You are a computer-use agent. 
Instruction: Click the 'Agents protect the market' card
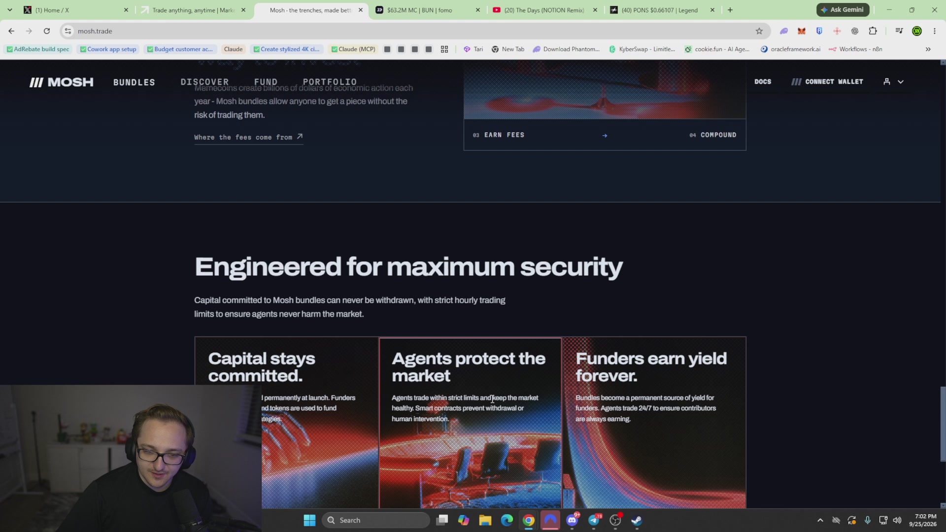[x=470, y=423]
